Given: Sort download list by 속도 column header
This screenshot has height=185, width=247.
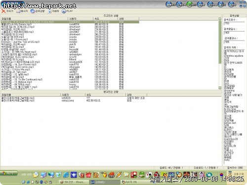Looking at the screenshot, I should 106,95.
